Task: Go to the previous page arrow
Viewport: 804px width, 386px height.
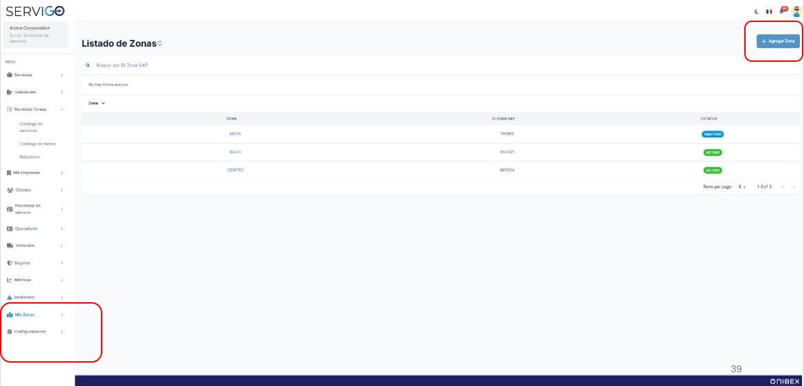Action: pyautogui.click(x=783, y=187)
